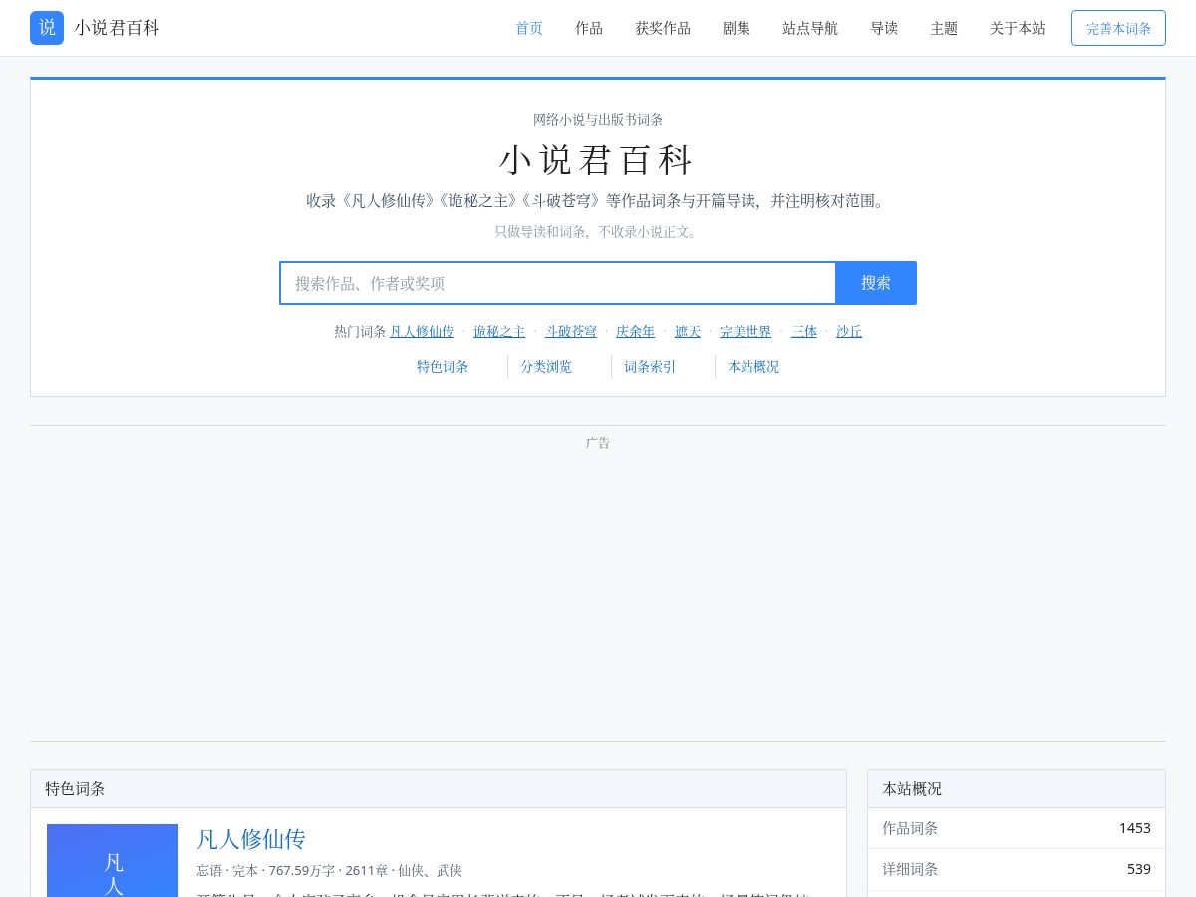Image resolution: width=1196 pixels, height=897 pixels.
Task: Open the 小说君百科 site title link
Action: pyautogui.click(x=117, y=28)
